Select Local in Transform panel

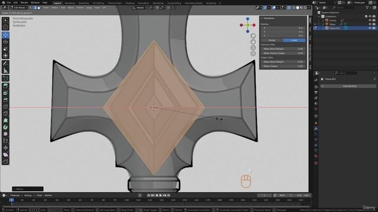coord(294,40)
